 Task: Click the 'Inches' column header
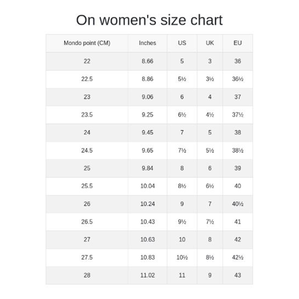pos(147,43)
